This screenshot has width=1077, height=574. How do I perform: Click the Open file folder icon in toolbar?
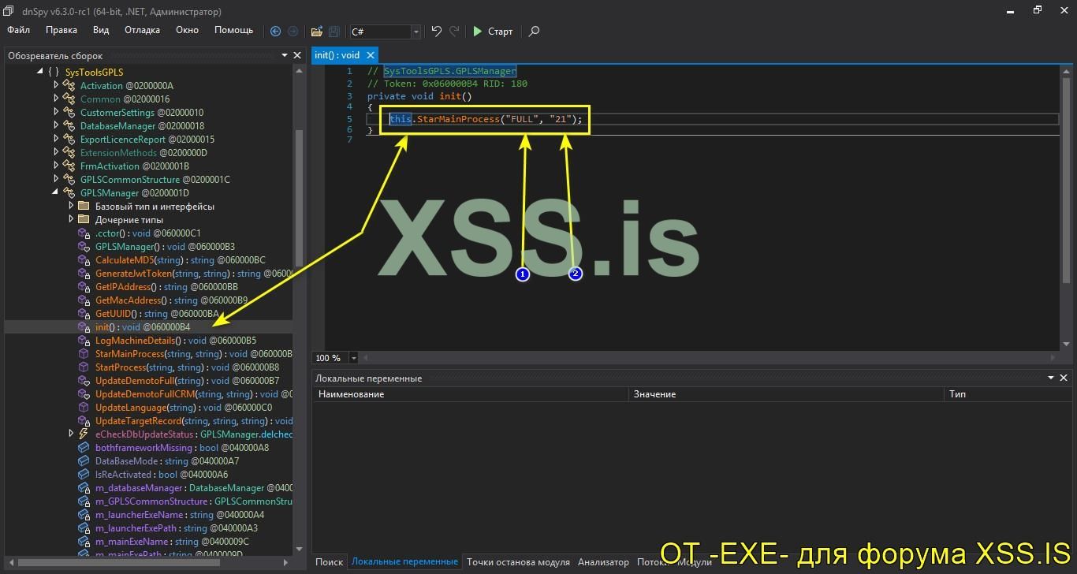(x=316, y=32)
